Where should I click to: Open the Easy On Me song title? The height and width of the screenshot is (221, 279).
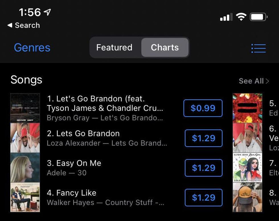tap(74, 163)
